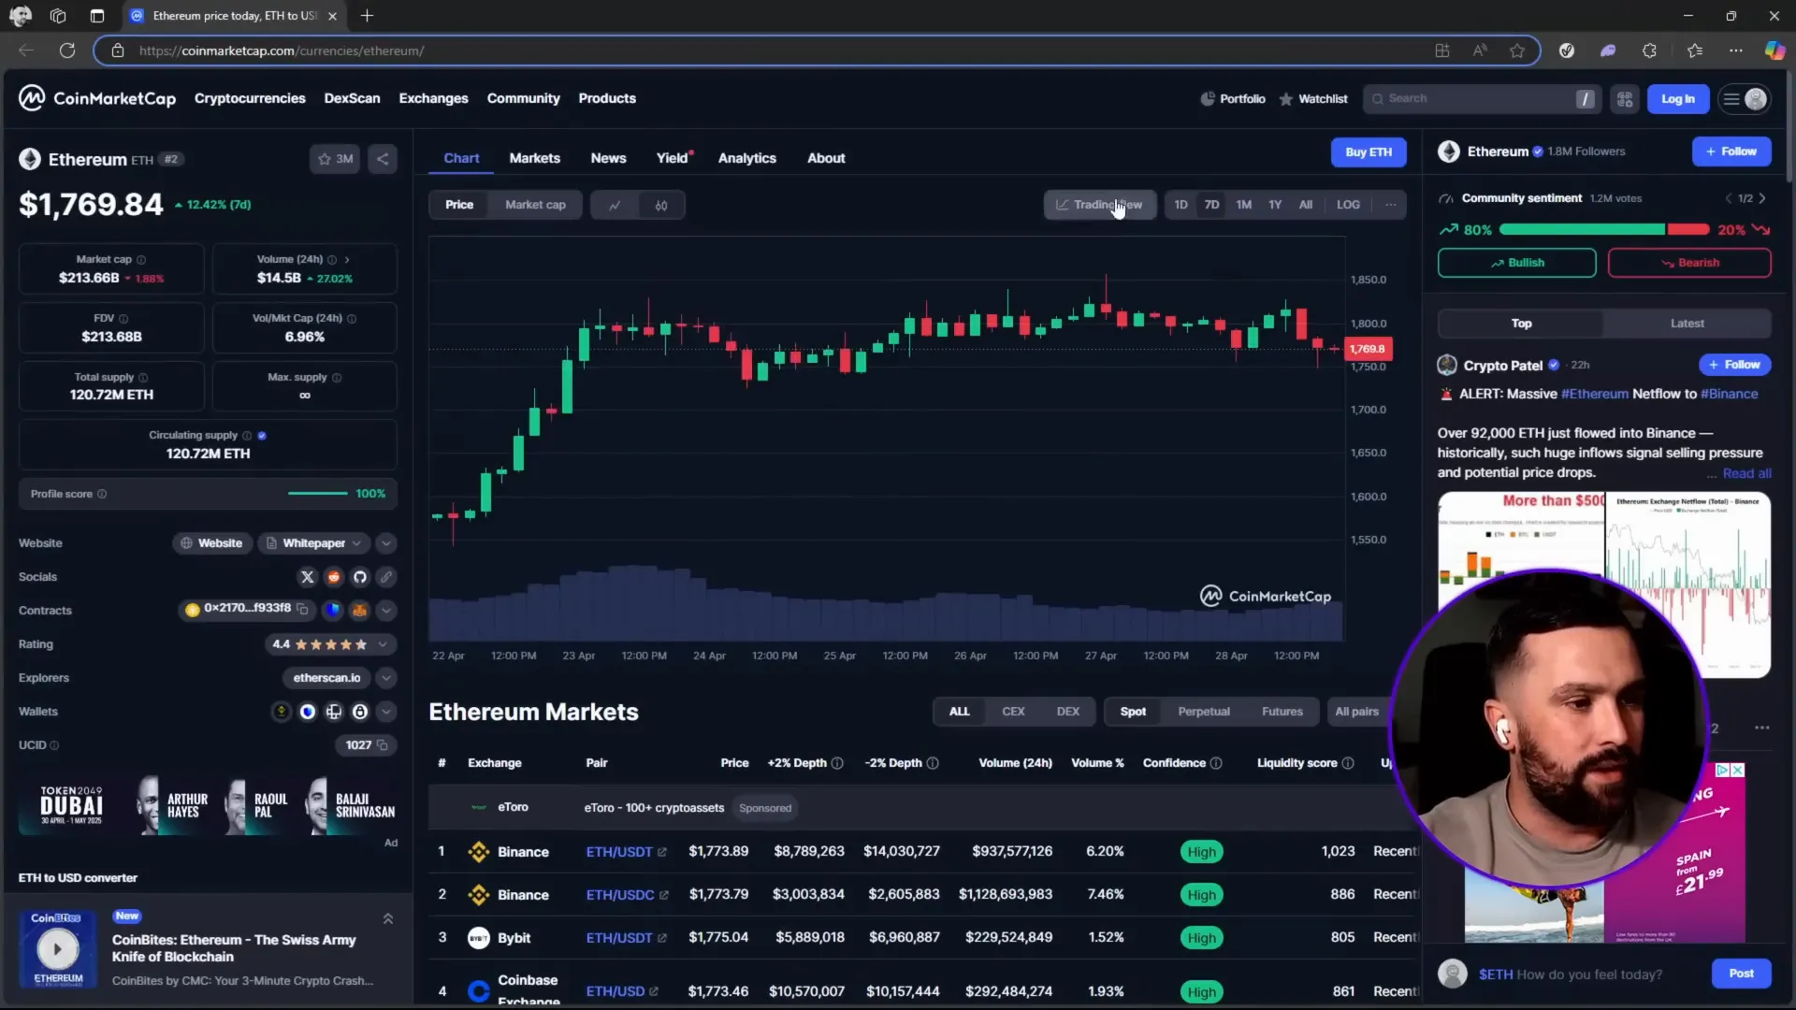1796x1010 pixels.
Task: Vote Bearish on community sentiment
Action: tap(1688, 263)
